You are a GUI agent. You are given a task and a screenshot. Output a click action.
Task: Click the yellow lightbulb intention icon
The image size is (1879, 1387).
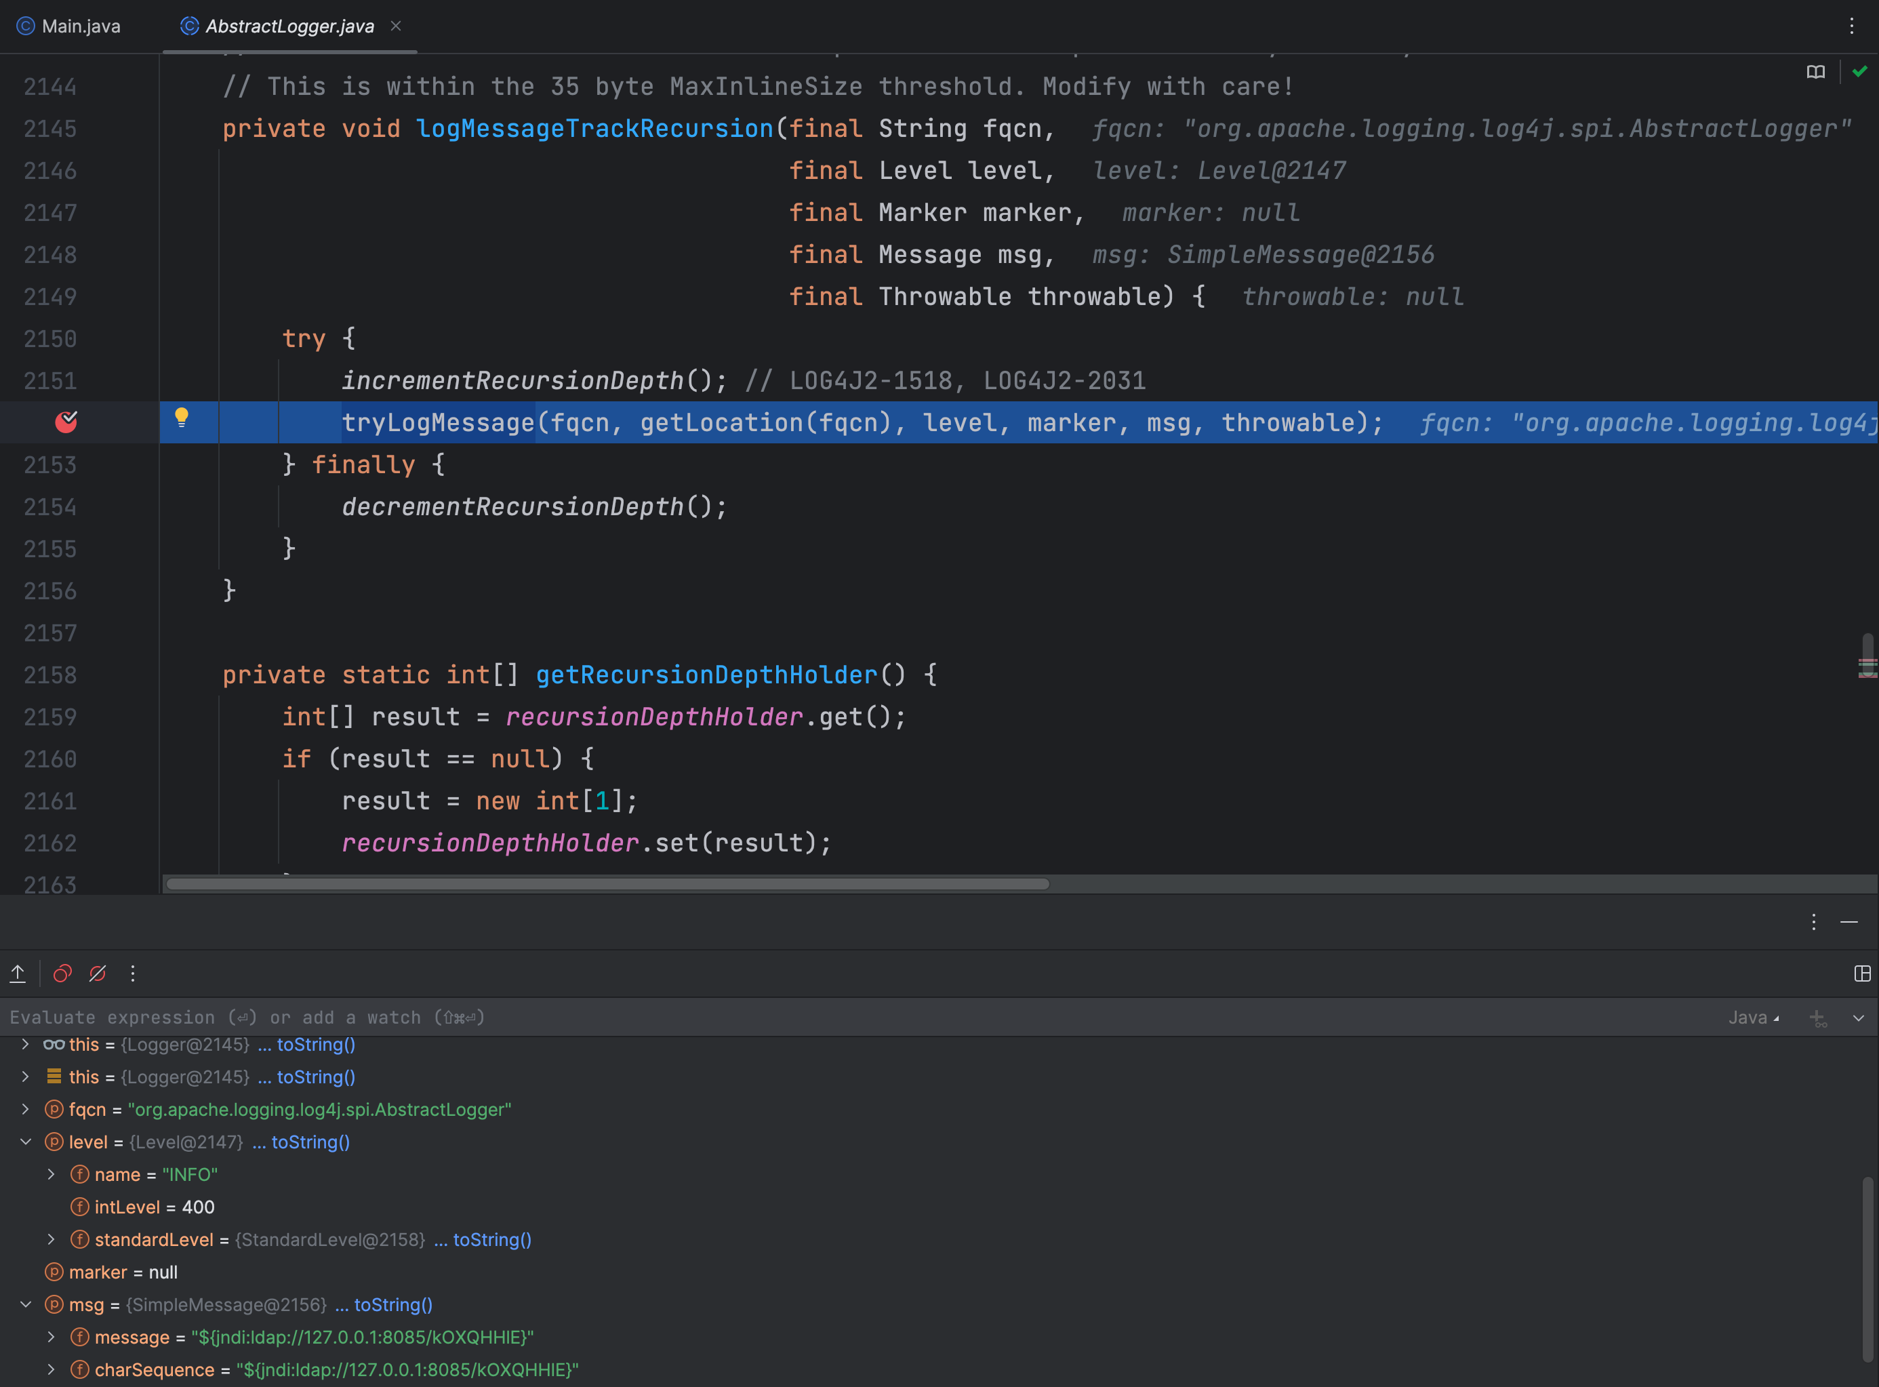coord(182,418)
